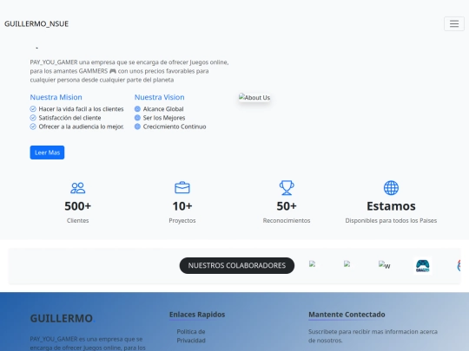Click the broken collaborator image labeled W
The image size is (469, 351).
click(x=385, y=264)
